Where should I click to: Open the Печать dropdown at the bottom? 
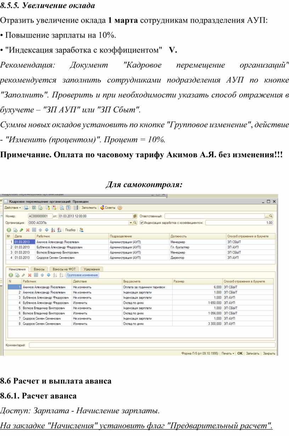click(228, 353)
